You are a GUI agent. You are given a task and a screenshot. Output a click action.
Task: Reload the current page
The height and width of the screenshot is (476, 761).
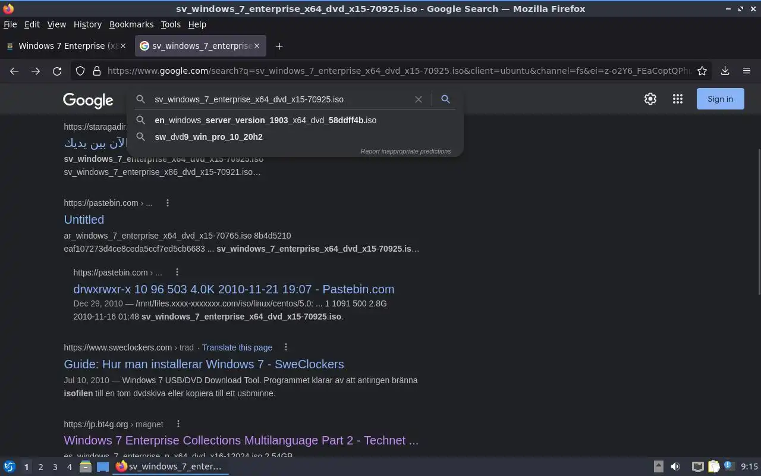tap(57, 71)
